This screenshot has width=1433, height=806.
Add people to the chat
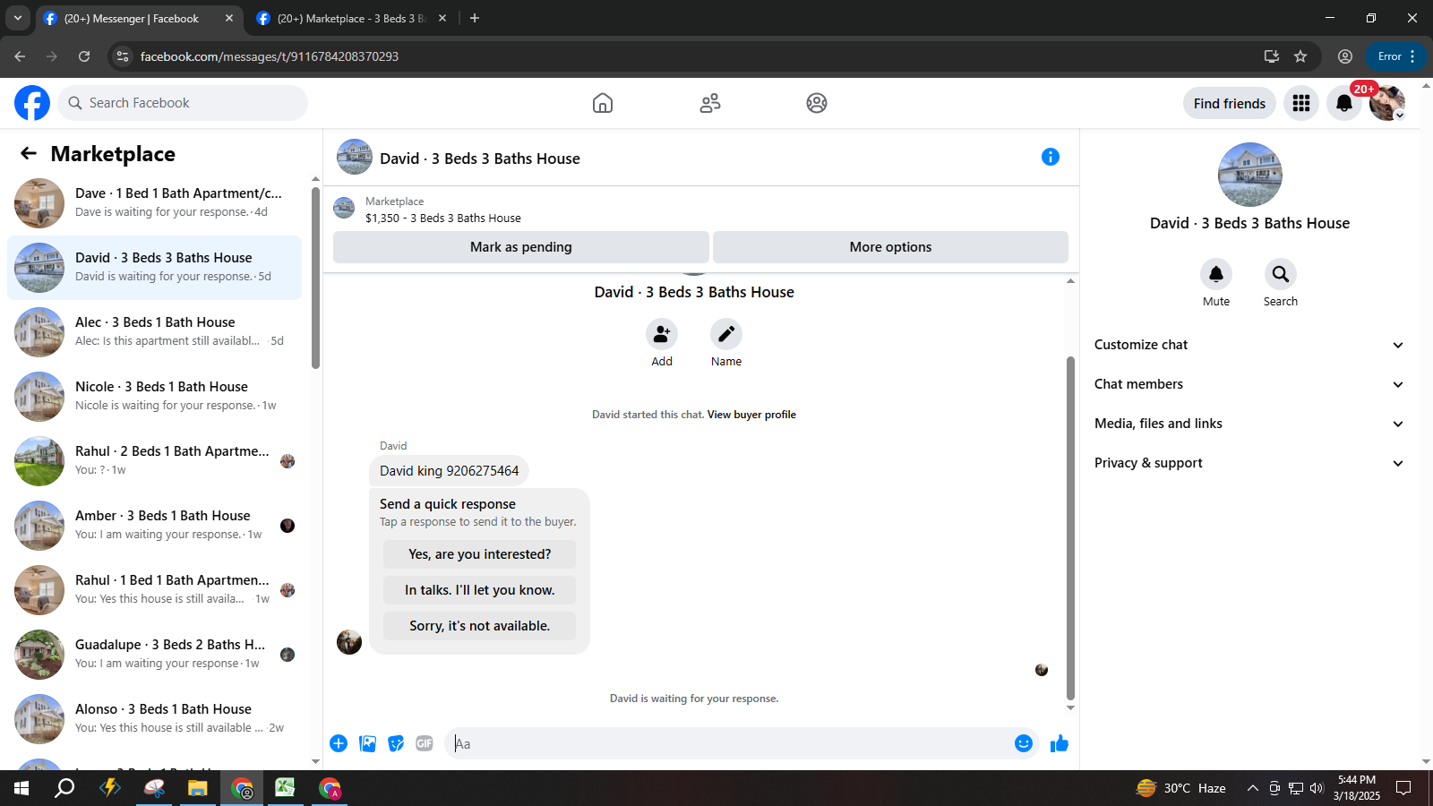pos(662,334)
